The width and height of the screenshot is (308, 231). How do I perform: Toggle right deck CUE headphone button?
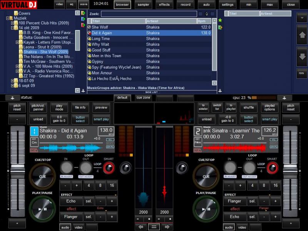(x=198, y=150)
